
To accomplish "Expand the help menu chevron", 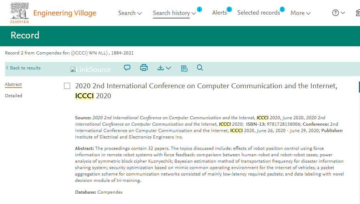I will point(343,13).
